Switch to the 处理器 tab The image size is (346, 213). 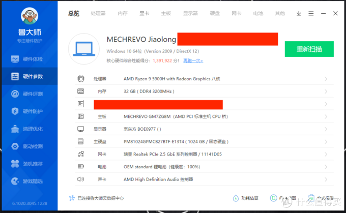pyautogui.click(x=98, y=14)
